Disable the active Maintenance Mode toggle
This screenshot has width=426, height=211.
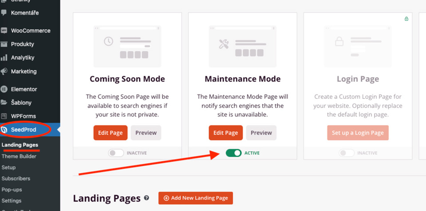tap(233, 153)
